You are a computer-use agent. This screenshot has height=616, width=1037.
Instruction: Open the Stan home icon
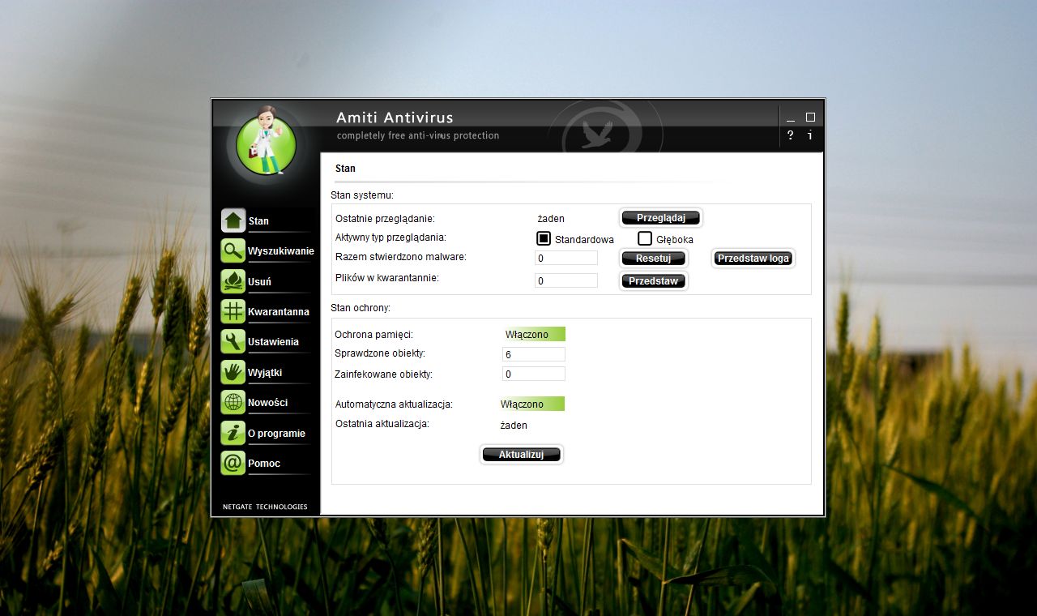(x=233, y=220)
